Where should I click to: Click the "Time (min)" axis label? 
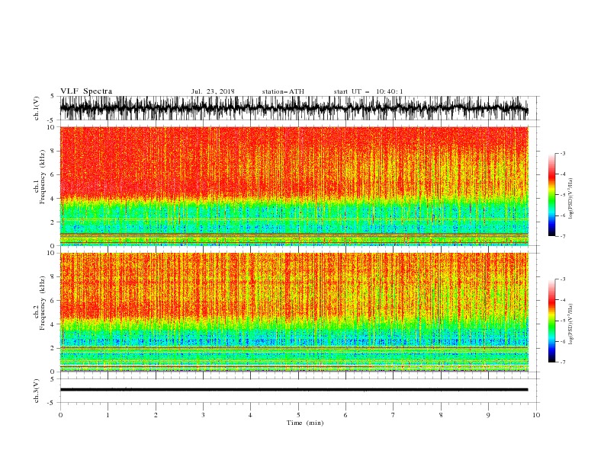pyautogui.click(x=305, y=423)
